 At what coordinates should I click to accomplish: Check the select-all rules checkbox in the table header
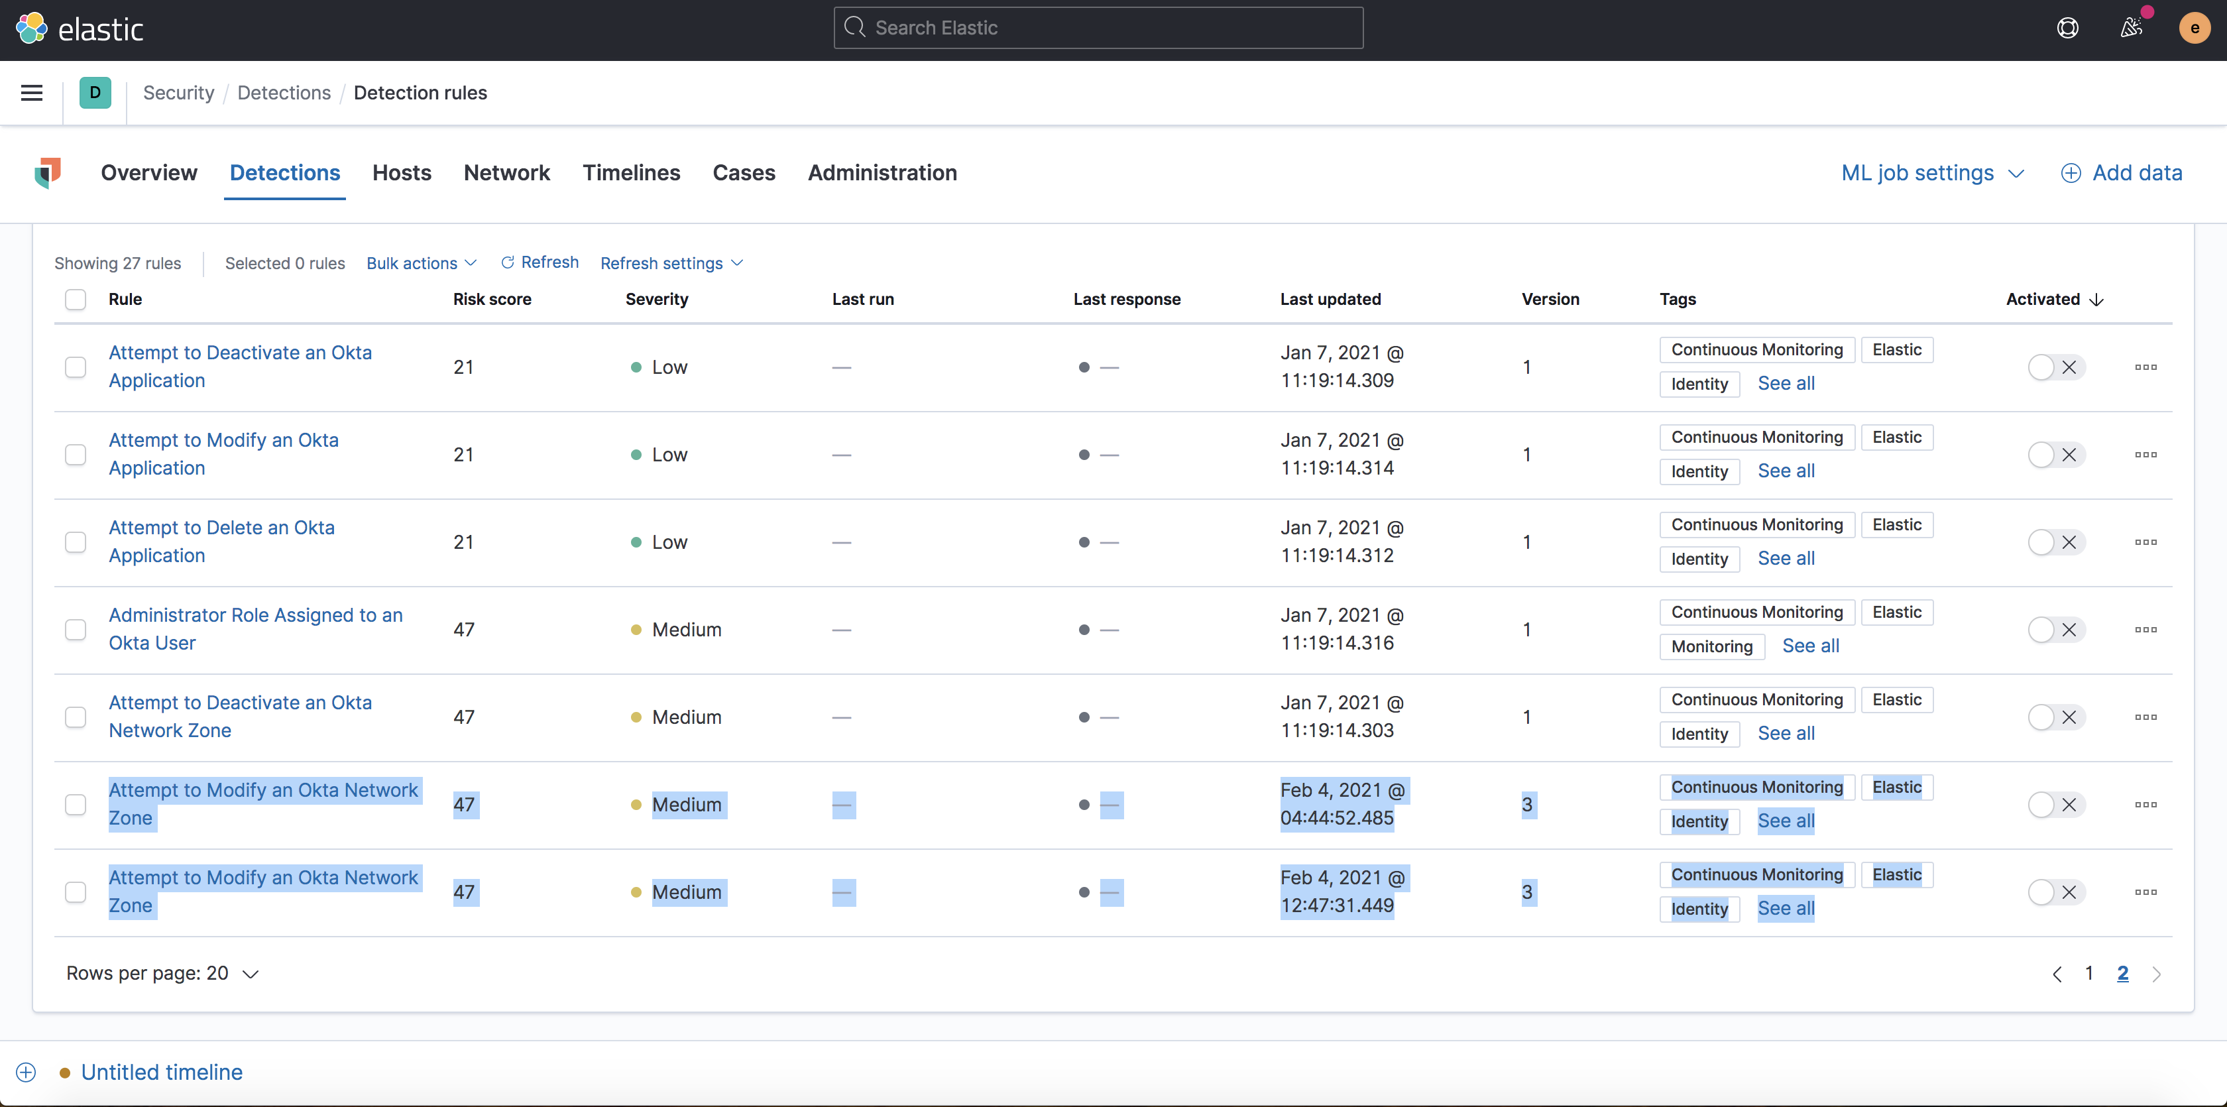[75, 299]
